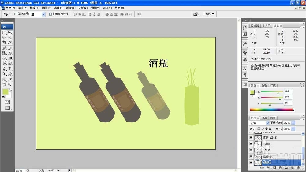This screenshot has height=172, width=306.
Task: Toggle Quick Mask mode in the toolbox
Action: 7,102
